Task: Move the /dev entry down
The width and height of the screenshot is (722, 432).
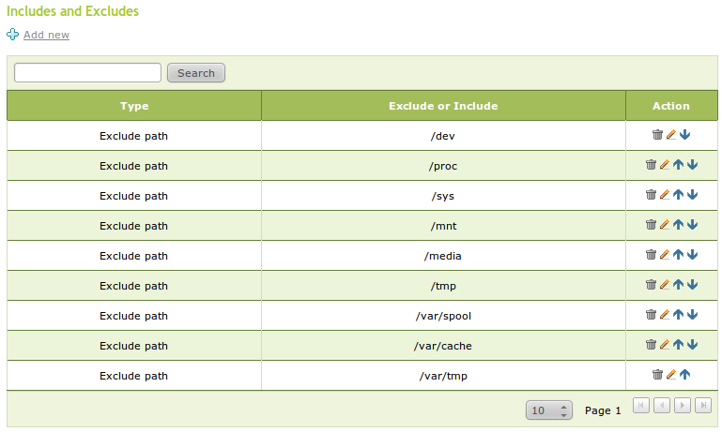Action: pos(684,135)
